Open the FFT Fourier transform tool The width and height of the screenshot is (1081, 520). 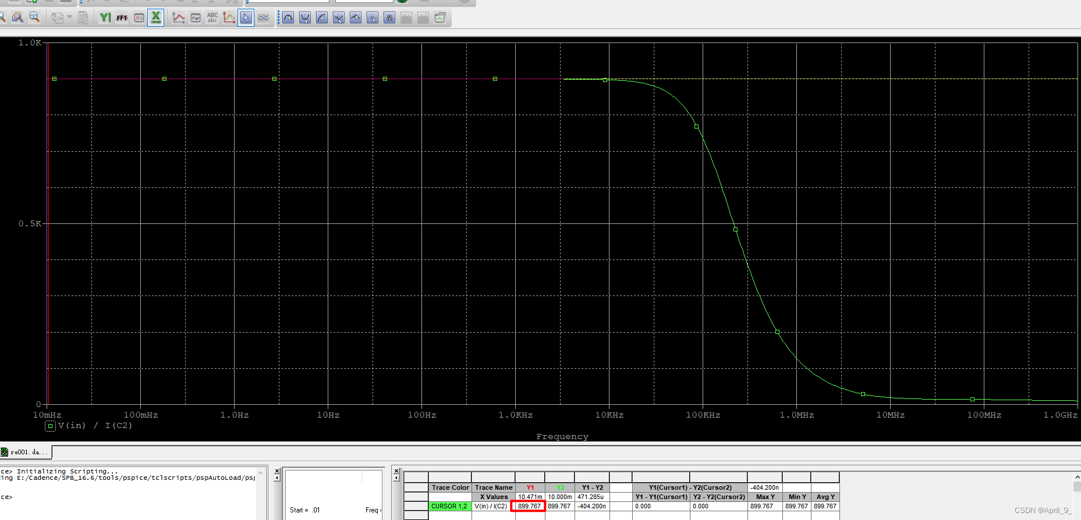click(x=122, y=17)
